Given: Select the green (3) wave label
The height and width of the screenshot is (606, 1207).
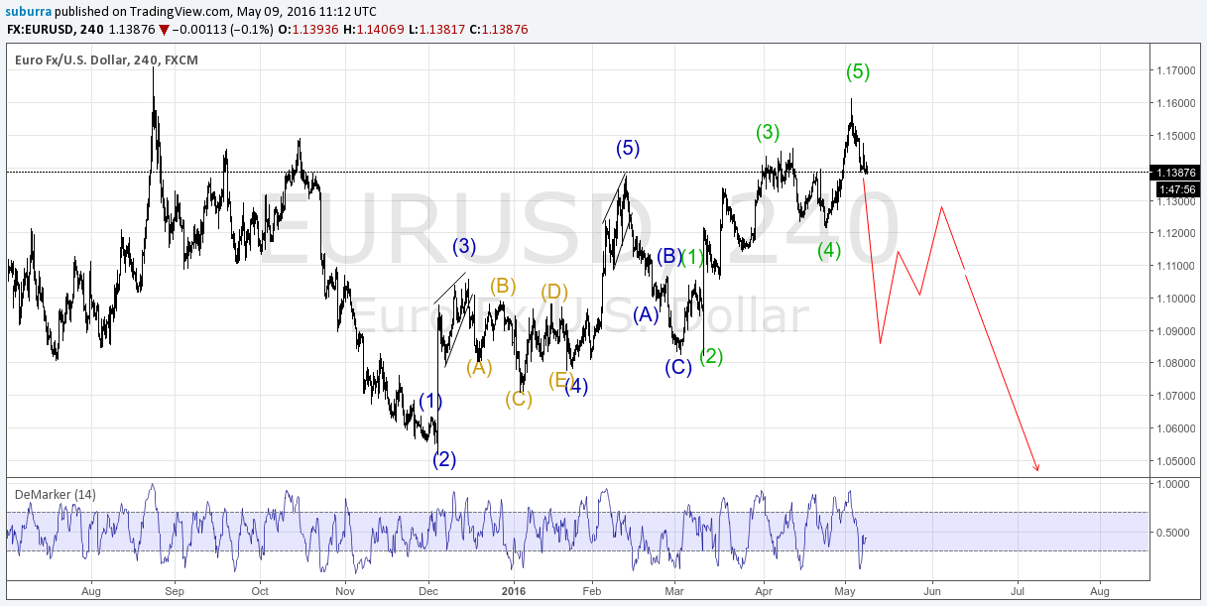Looking at the screenshot, I should coord(768,132).
